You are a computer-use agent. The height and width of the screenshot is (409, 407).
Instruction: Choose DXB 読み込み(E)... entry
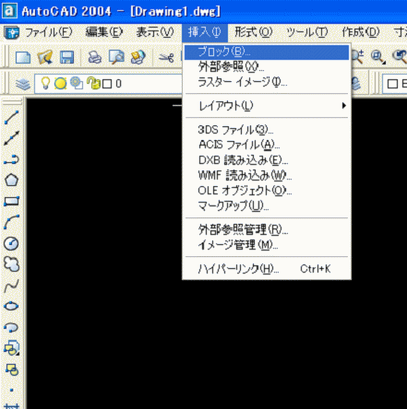[267, 160]
